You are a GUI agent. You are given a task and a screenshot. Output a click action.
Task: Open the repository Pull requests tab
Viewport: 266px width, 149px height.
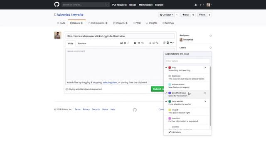[x=98, y=23]
